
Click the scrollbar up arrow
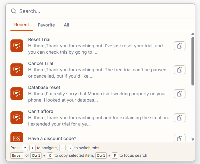(193, 34)
